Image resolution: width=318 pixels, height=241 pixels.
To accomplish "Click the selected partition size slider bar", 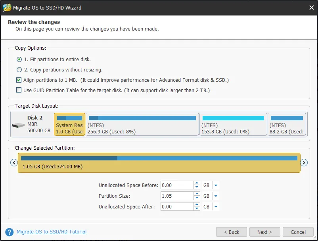I will (159, 162).
